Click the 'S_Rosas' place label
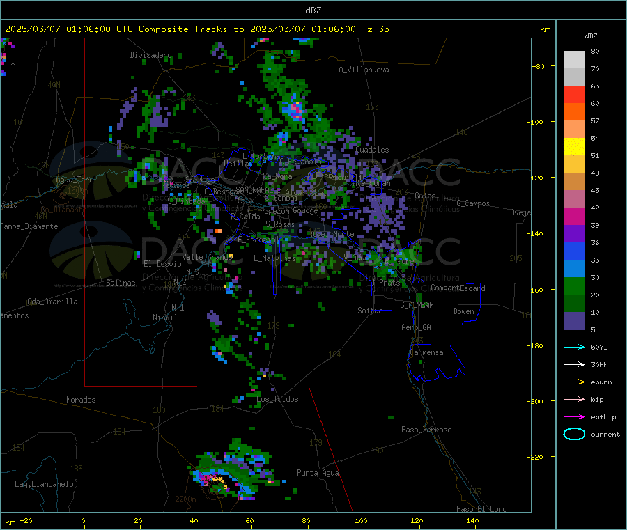Viewport: 627px width, 530px height. click(x=280, y=225)
